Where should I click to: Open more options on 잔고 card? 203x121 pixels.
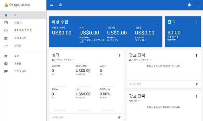(196, 22)
